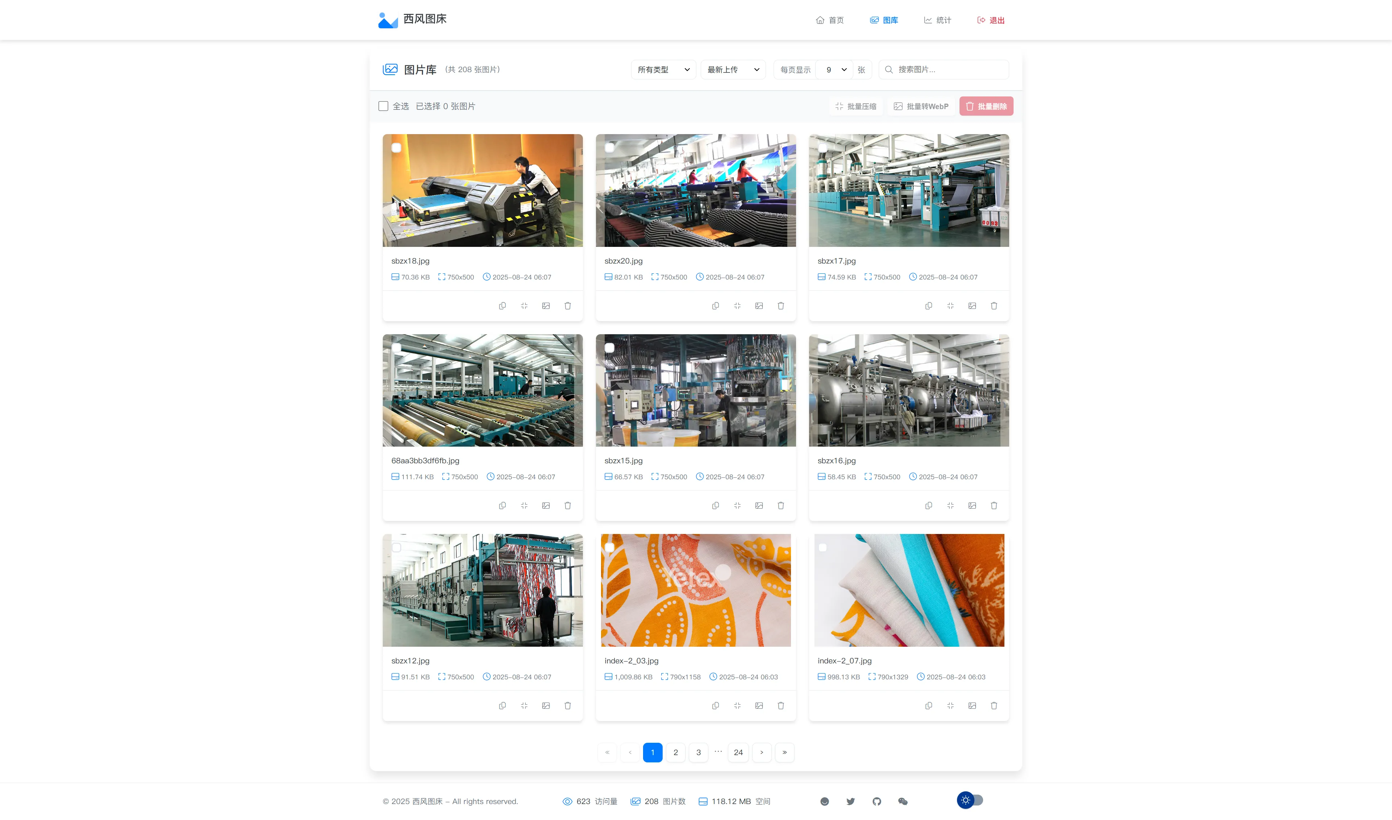This screenshot has width=1392, height=820.
Task: Open the WeChat icon in footer
Action: (903, 801)
